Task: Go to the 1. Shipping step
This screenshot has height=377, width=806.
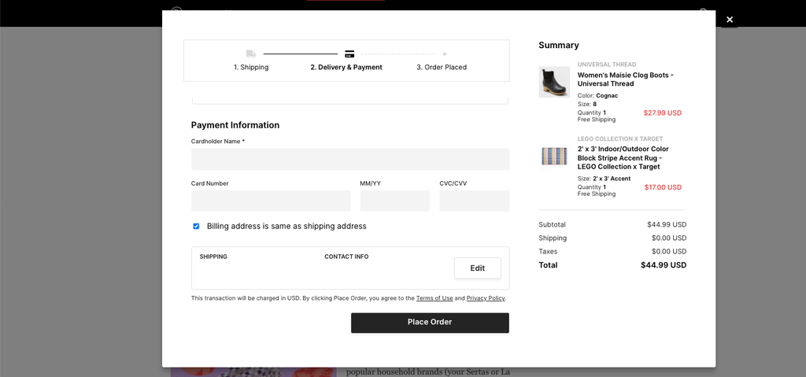Action: (x=251, y=68)
